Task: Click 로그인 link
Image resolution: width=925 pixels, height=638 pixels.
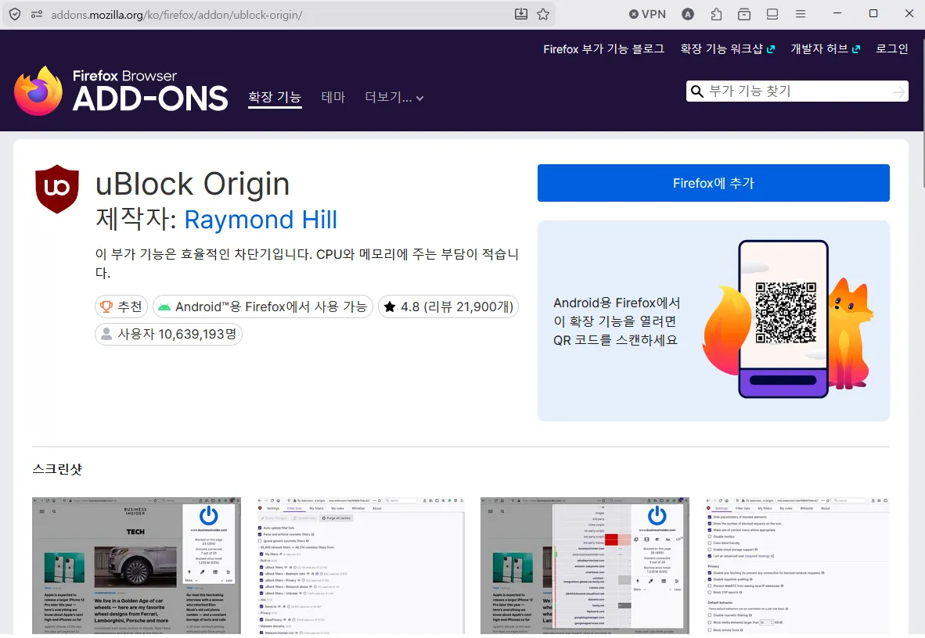Action: pyautogui.click(x=892, y=49)
